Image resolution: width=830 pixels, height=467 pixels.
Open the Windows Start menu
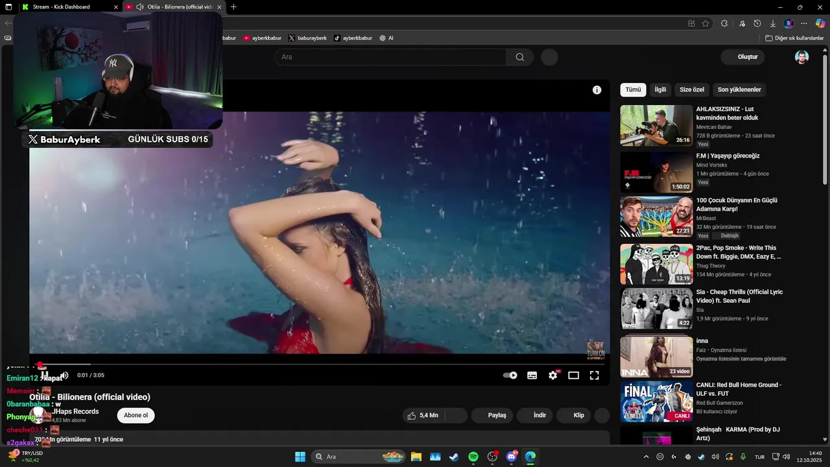coord(300,457)
